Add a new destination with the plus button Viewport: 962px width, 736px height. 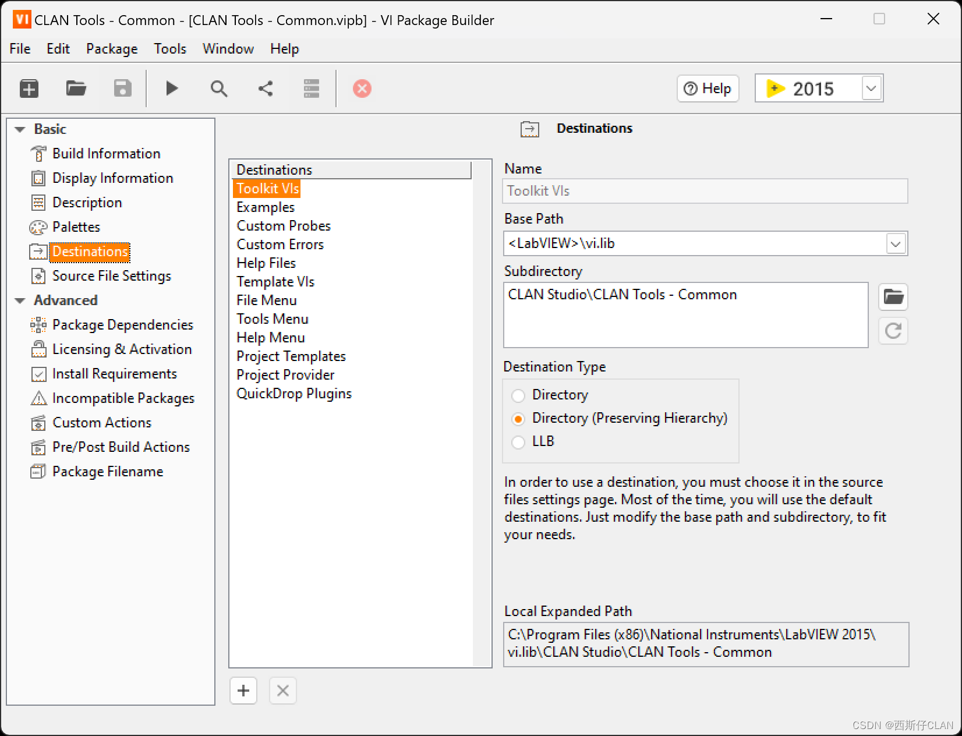tap(243, 691)
